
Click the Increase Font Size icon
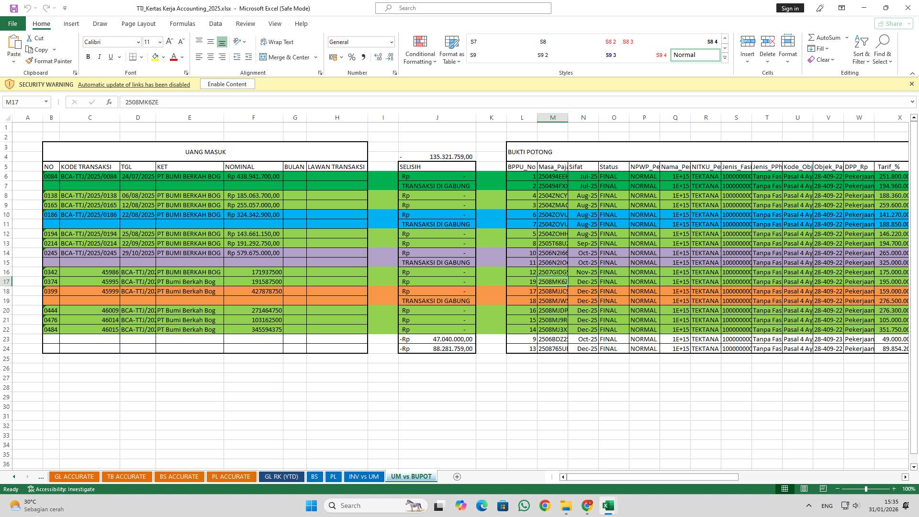(x=169, y=42)
